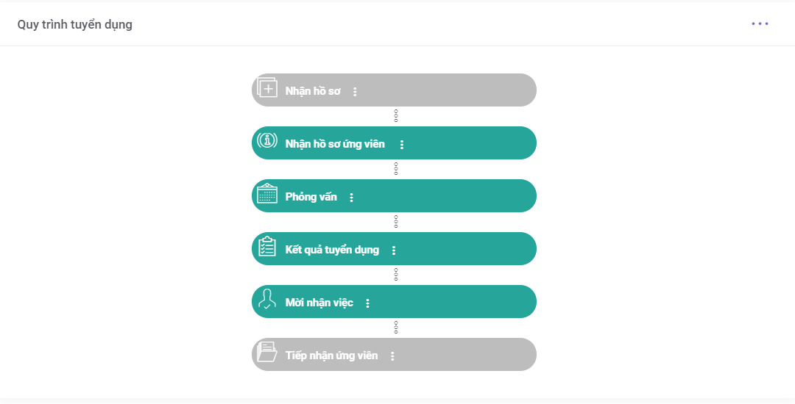Viewport: 795px width, 404px height.
Task: Select the Mời nhận việc stage bar
Action: point(394,301)
